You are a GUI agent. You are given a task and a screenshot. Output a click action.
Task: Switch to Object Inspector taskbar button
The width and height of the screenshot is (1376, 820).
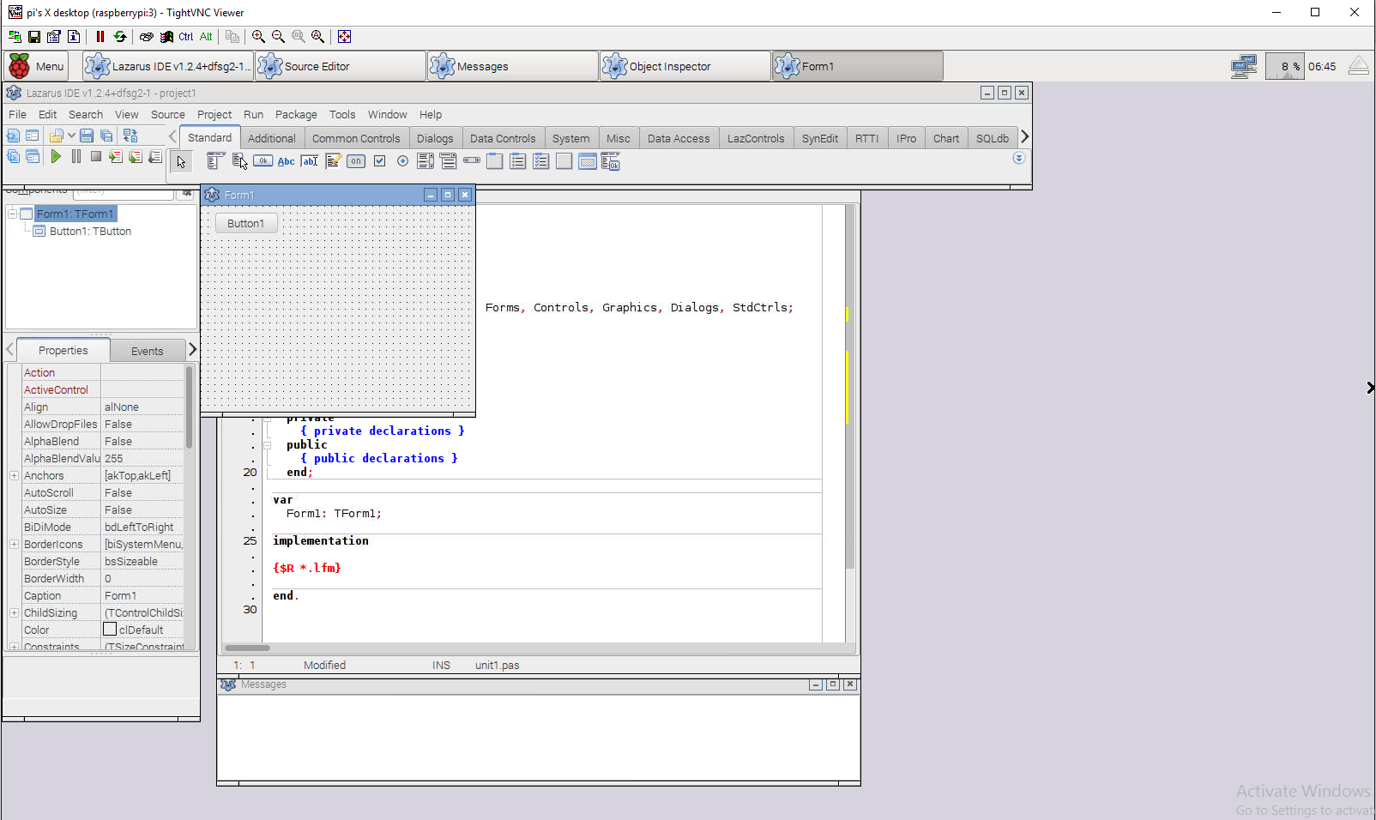pyautogui.click(x=685, y=66)
